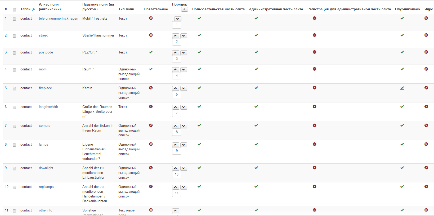This screenshot has width=434, height=216.
Task: Click the sort button under Порядок header
Action: tap(184, 9)
